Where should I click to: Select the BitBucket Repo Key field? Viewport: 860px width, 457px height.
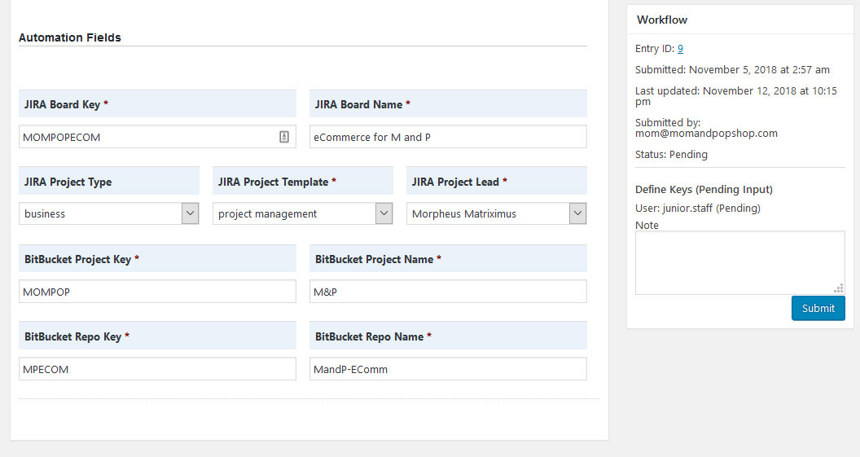pos(157,369)
